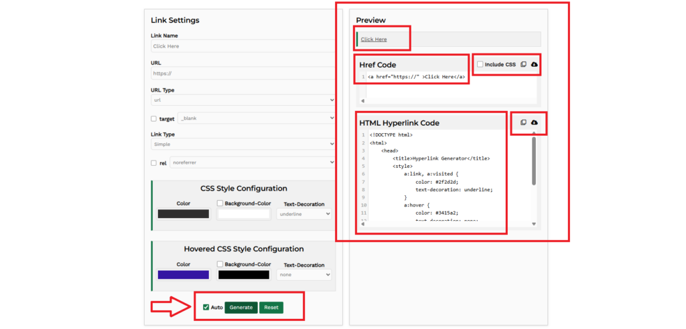Click the '<!DOCTYPE html>' code line
Screen dimensions: 686x329
pyautogui.click(x=391, y=135)
